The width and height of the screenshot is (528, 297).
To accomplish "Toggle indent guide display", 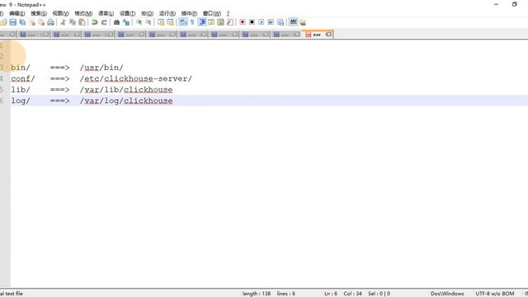I will coord(202,22).
